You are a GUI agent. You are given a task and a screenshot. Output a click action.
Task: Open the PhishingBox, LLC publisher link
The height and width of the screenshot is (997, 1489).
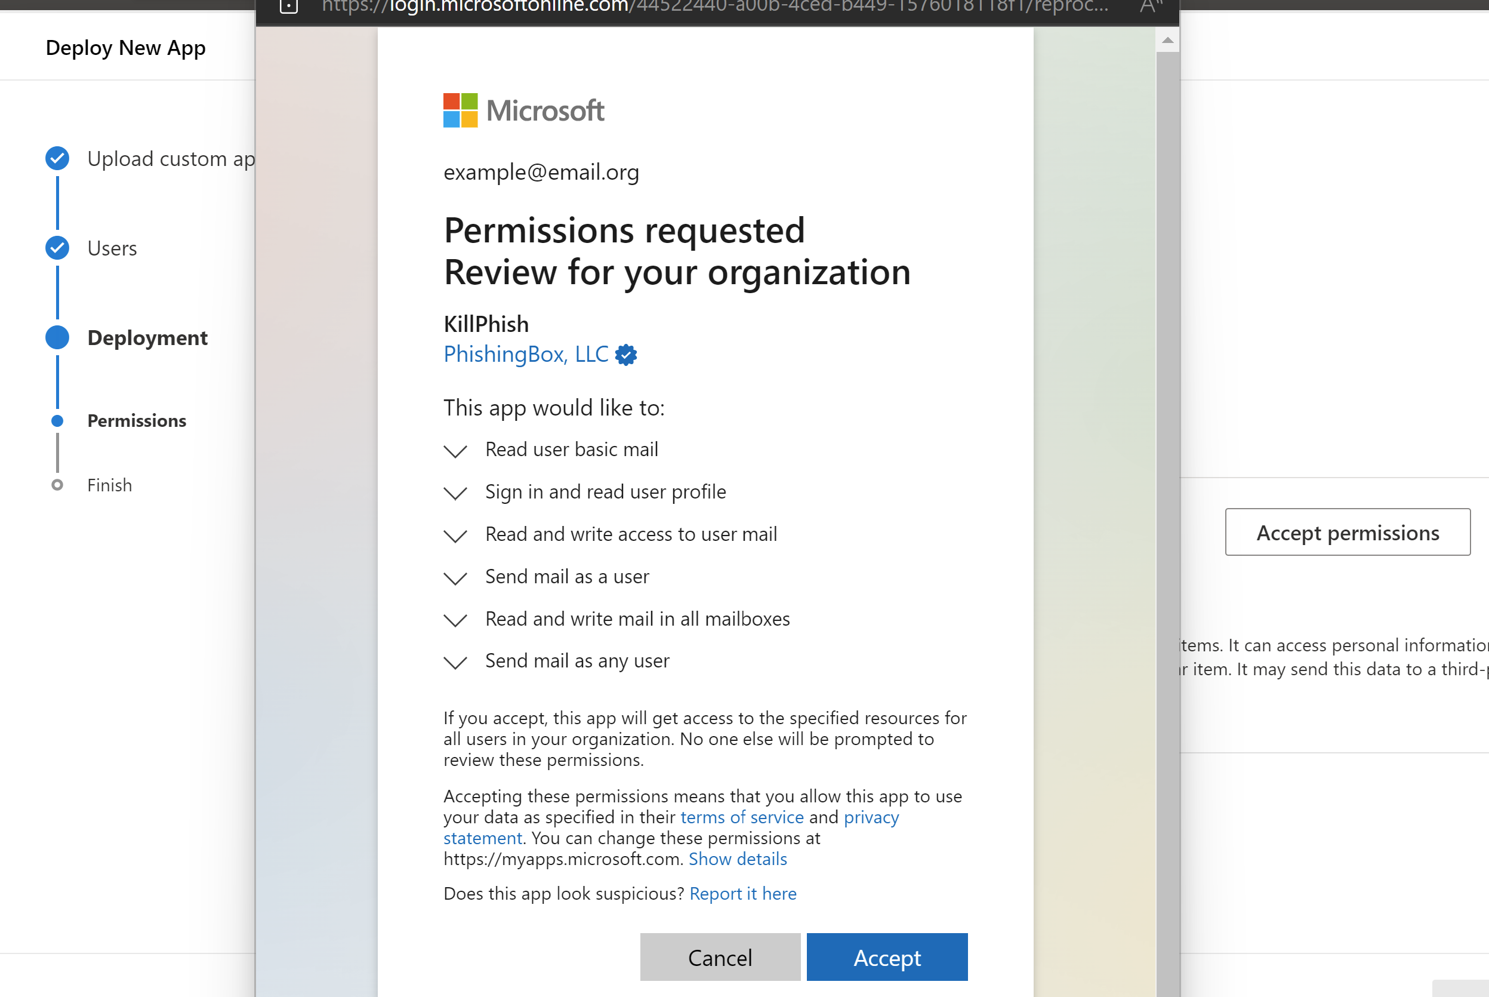[x=526, y=354]
